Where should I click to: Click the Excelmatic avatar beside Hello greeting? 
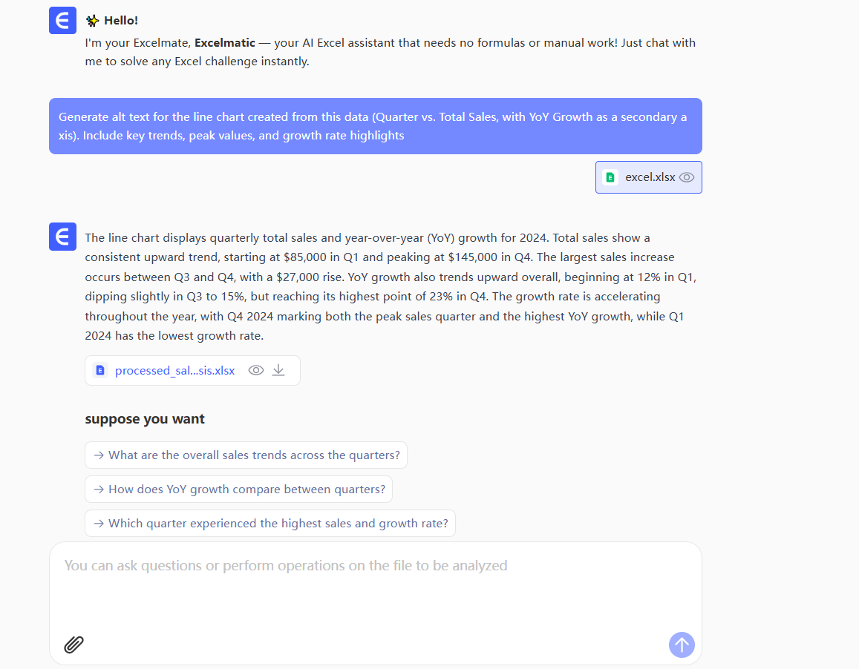pos(62,20)
